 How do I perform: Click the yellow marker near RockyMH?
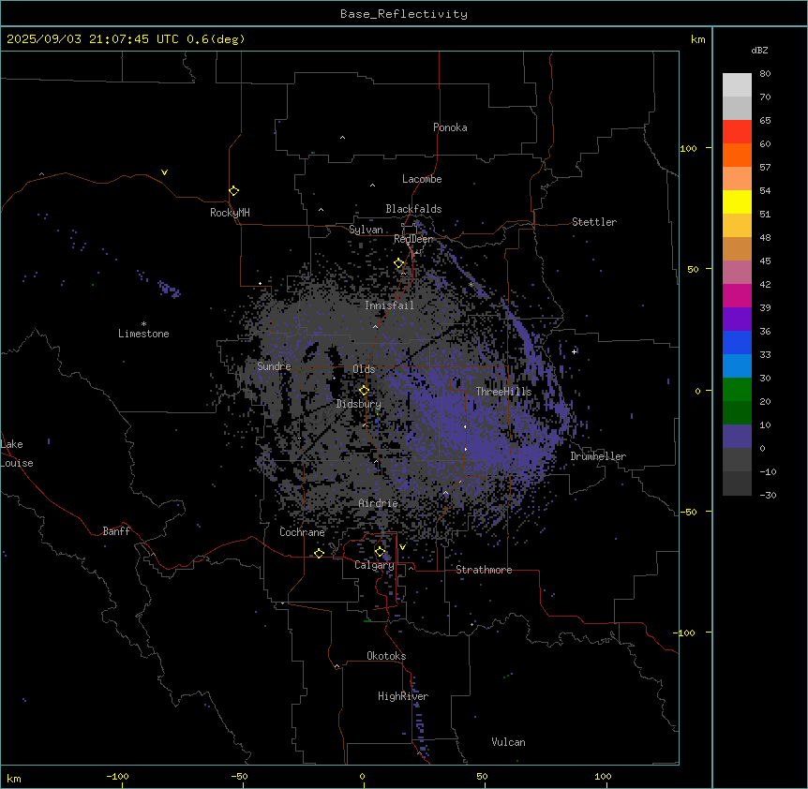tap(233, 191)
